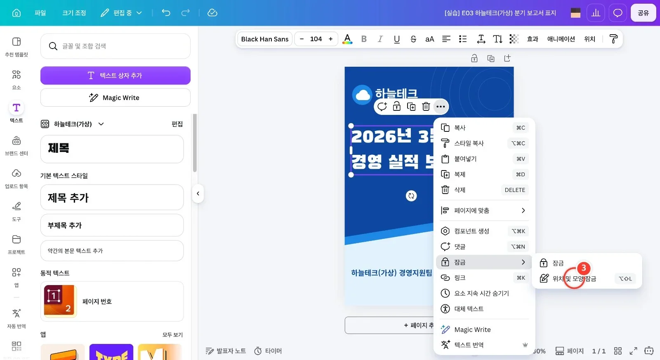This screenshot has width=660, height=360.
Task: Open the Black Han Sans font dropdown
Action: [265, 39]
